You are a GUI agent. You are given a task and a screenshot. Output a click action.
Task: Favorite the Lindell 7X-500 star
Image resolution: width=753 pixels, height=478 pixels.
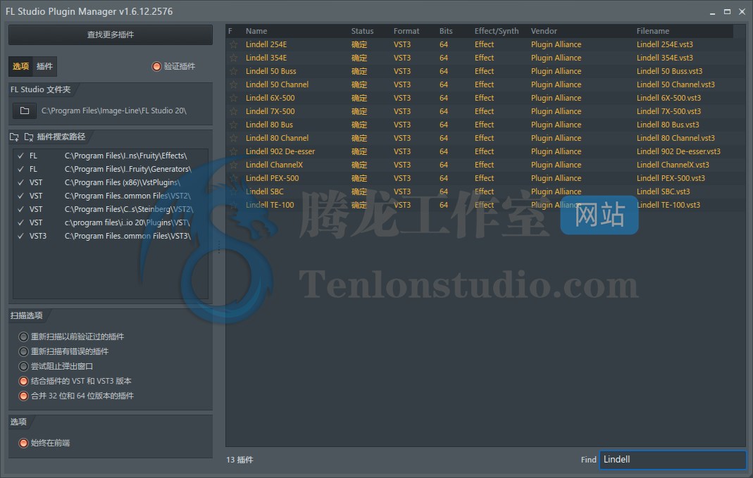(234, 111)
